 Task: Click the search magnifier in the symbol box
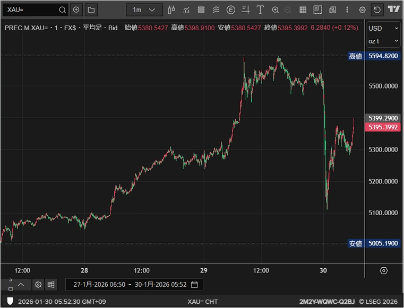pyautogui.click(x=62, y=10)
